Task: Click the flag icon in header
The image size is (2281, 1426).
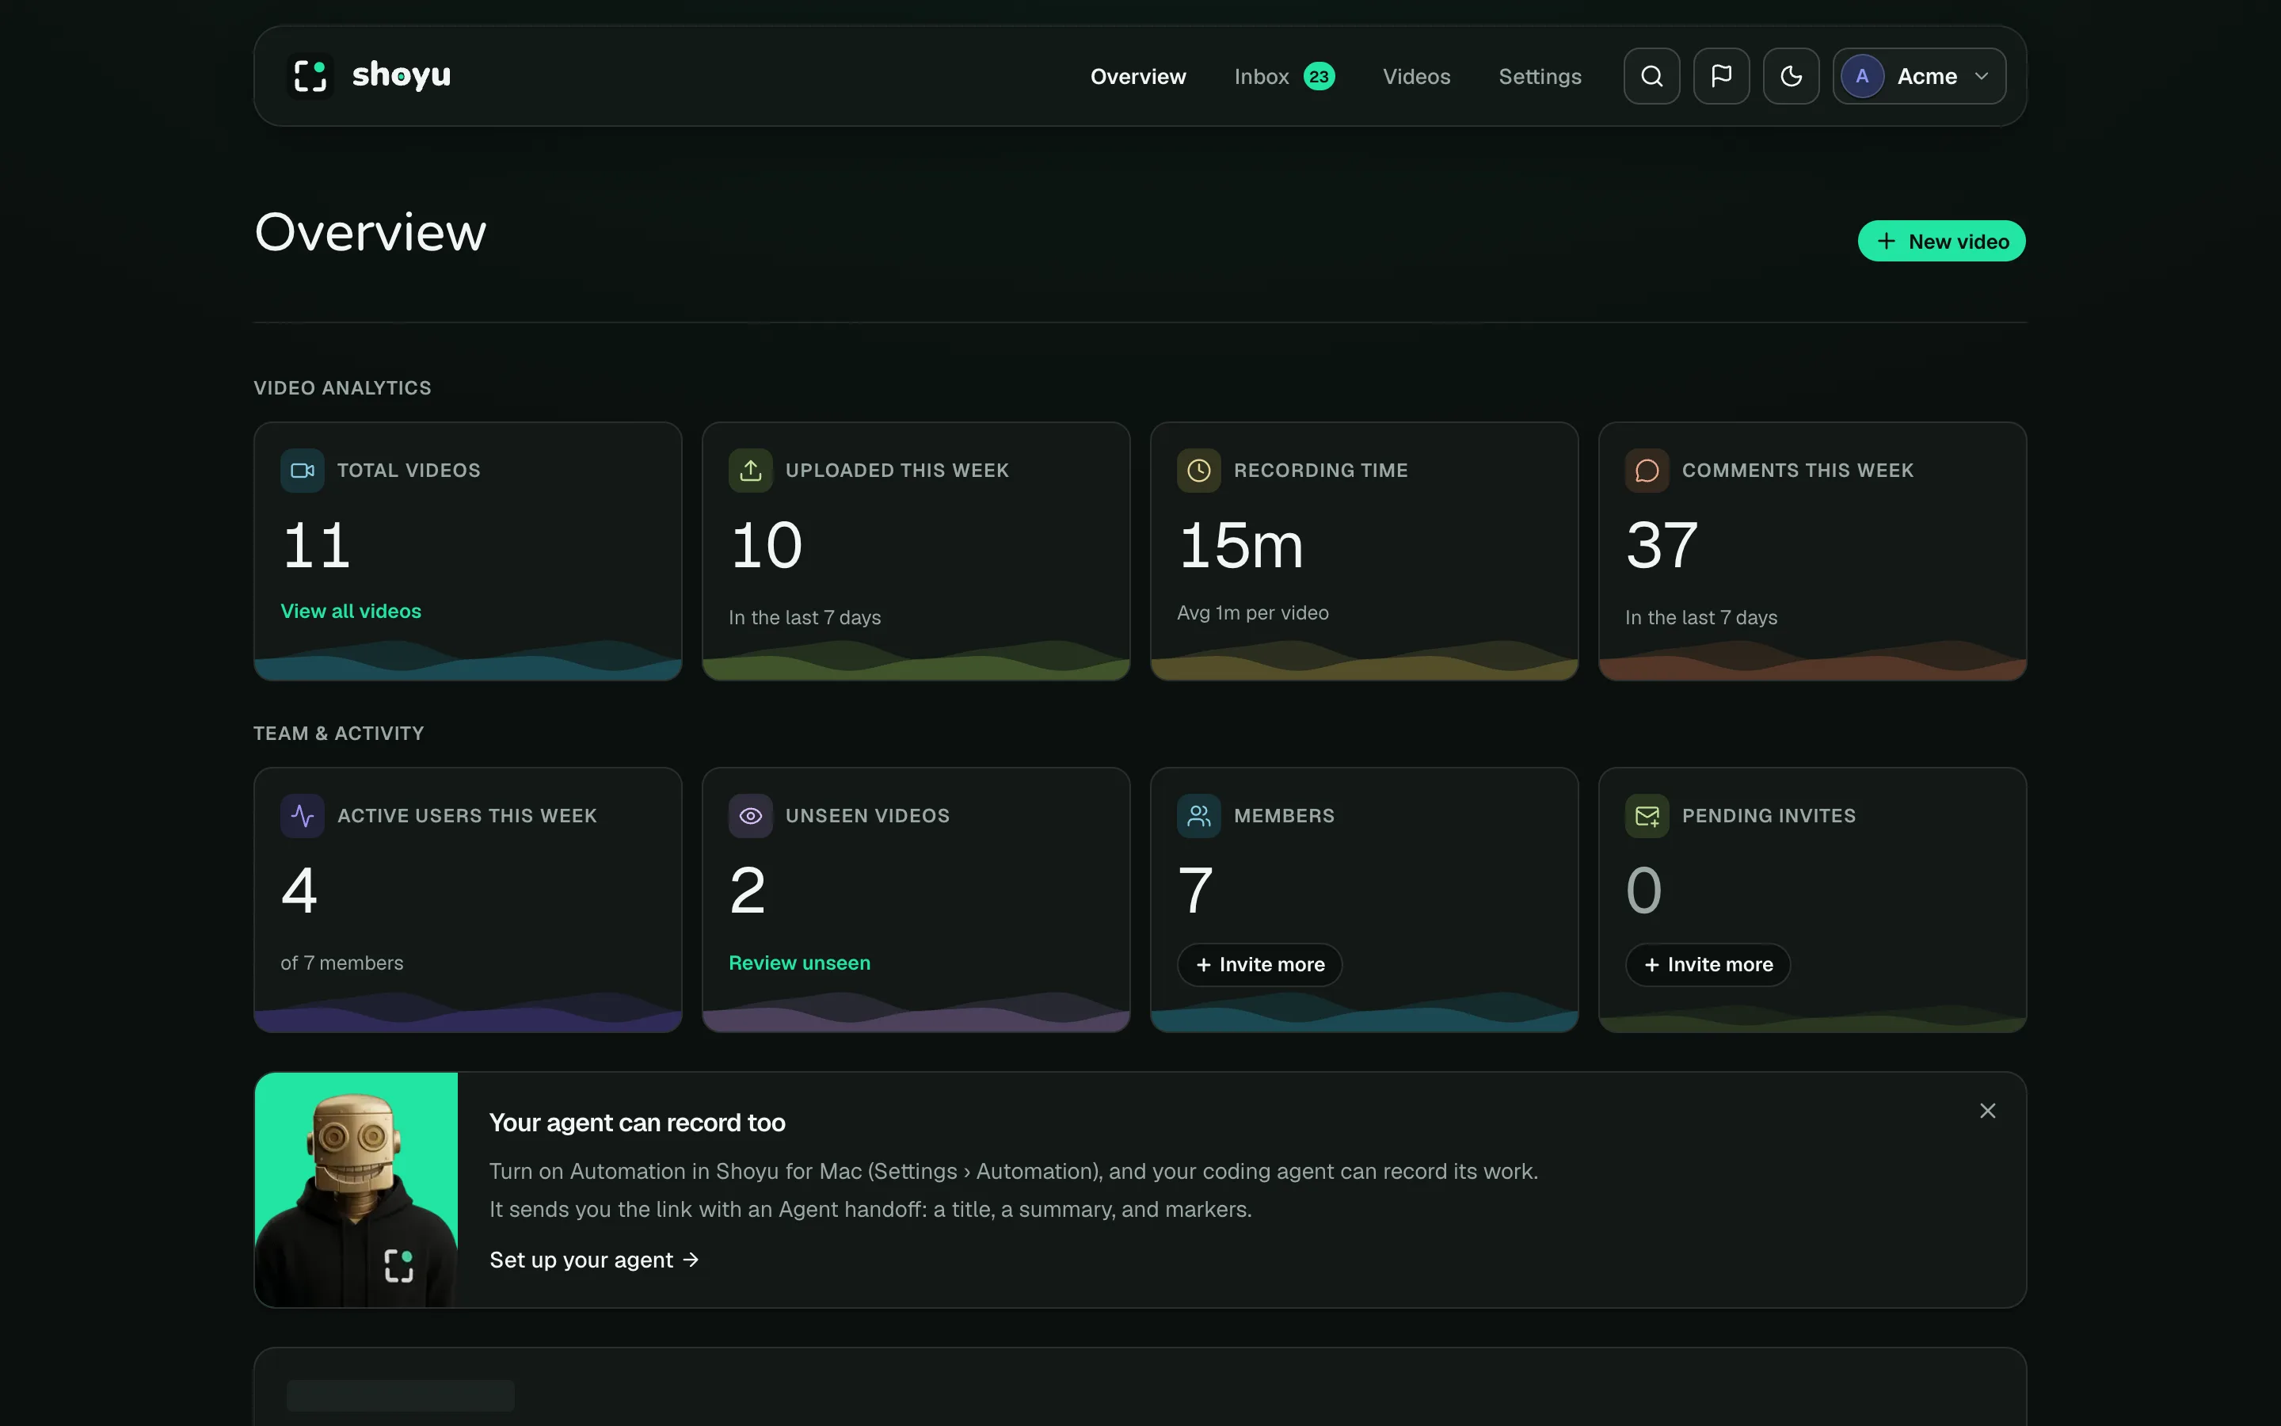Action: (1721, 76)
